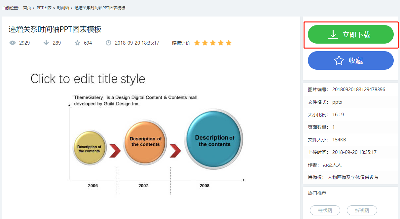Click the download count arrow icon
This screenshot has height=219, width=400.
point(46,43)
